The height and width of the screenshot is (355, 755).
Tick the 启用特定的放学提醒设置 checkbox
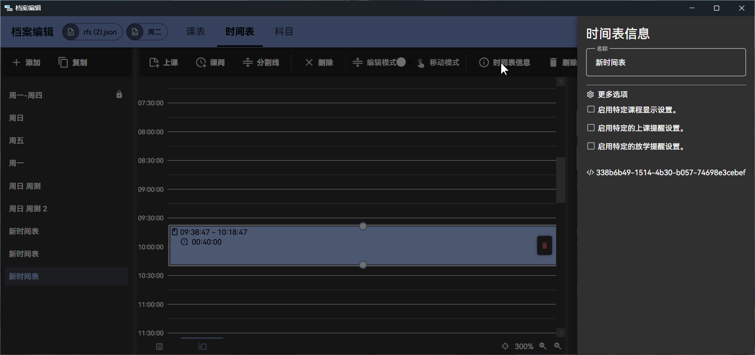pos(591,146)
